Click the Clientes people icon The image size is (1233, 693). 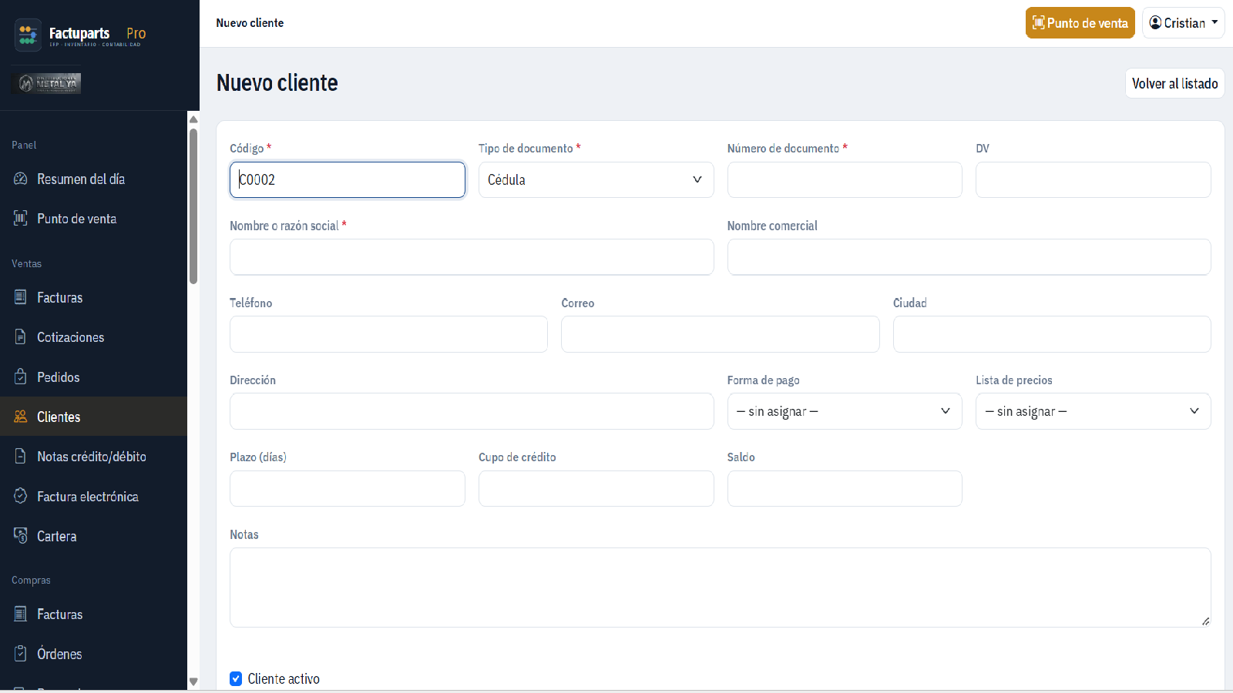coord(21,417)
